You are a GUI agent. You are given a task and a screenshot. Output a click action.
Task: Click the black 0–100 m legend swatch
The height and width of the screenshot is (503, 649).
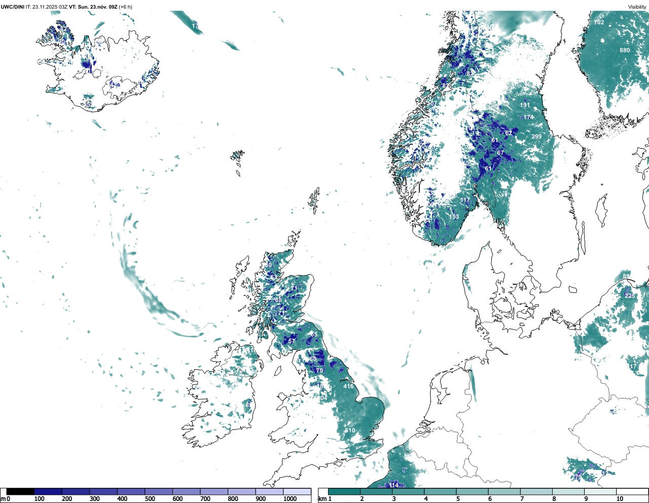(21, 491)
